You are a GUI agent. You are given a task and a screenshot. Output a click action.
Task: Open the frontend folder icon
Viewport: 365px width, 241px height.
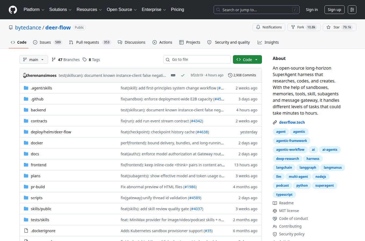pos(26,165)
